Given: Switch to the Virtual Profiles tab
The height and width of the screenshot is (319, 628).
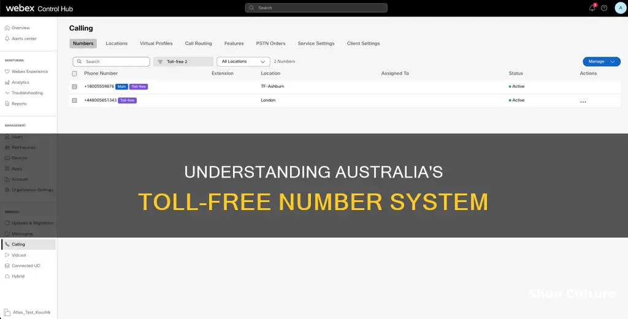Looking at the screenshot, I should coord(156,43).
